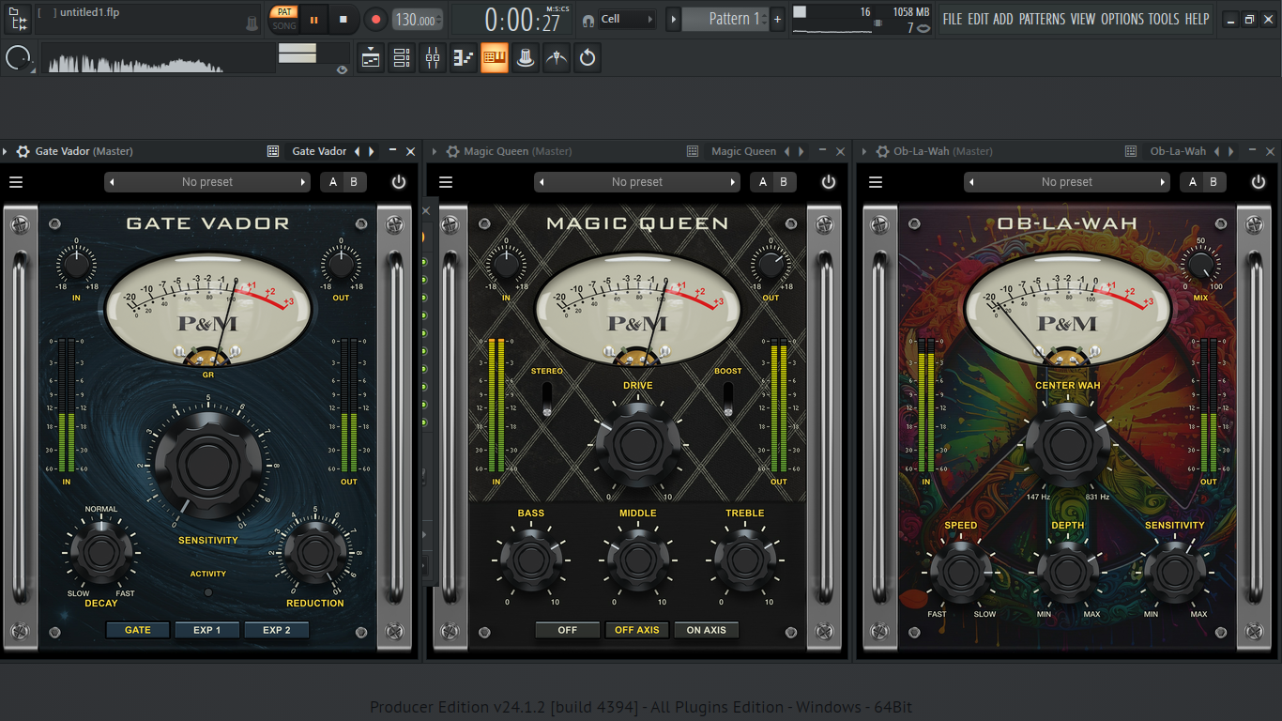
Task: Stop playback with the stop button
Action: pos(343,20)
